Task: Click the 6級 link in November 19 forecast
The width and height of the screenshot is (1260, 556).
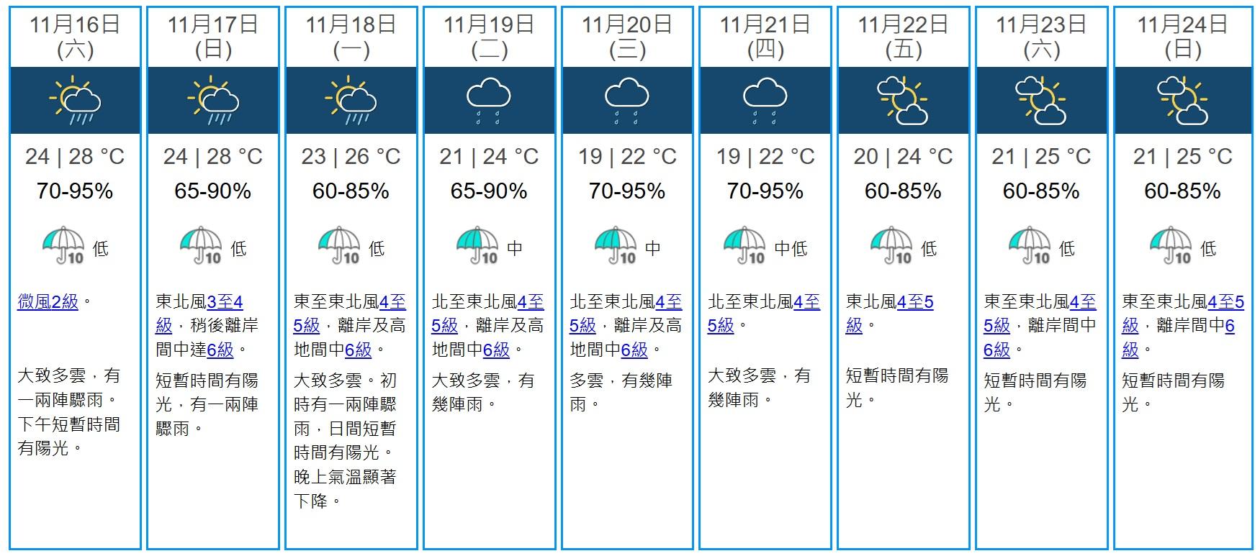Action: tap(496, 350)
